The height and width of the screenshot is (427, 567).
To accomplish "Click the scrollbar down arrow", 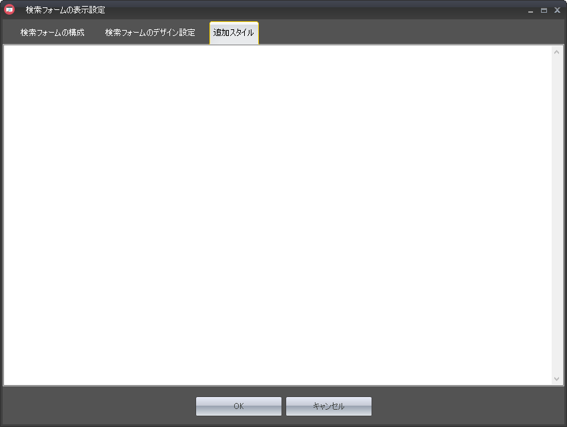I will pos(557,378).
